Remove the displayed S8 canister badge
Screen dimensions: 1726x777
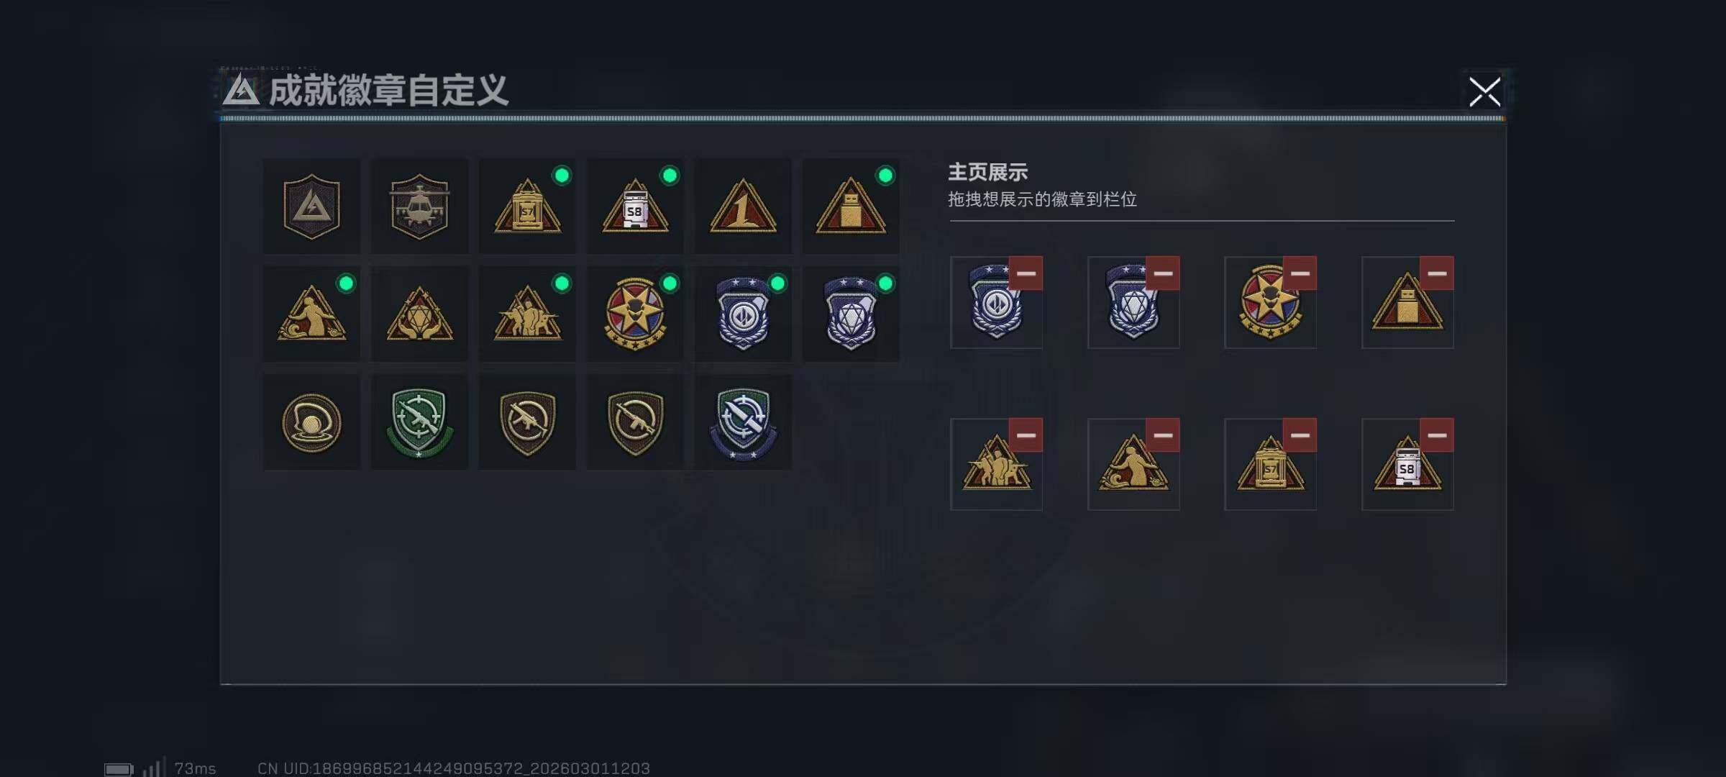pos(1437,435)
